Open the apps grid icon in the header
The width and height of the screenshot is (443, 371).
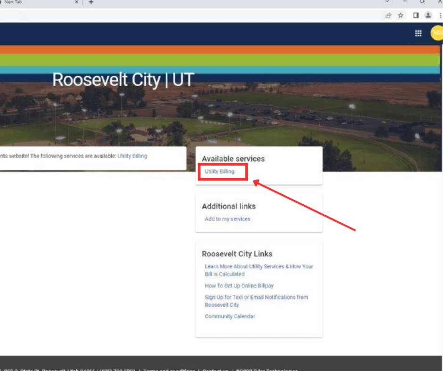[418, 33]
